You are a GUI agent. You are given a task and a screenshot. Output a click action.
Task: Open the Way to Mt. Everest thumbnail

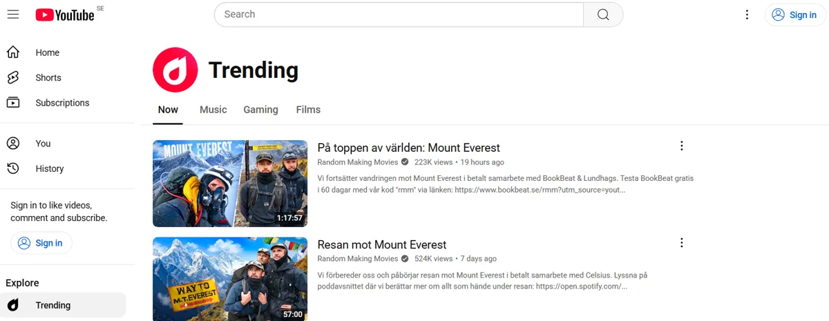(x=230, y=279)
